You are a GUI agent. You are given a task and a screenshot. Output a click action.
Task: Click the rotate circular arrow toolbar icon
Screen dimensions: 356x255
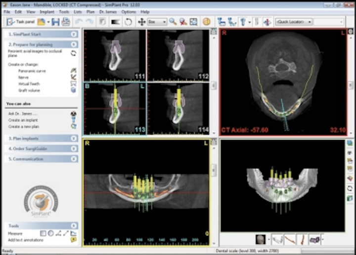pos(128,22)
